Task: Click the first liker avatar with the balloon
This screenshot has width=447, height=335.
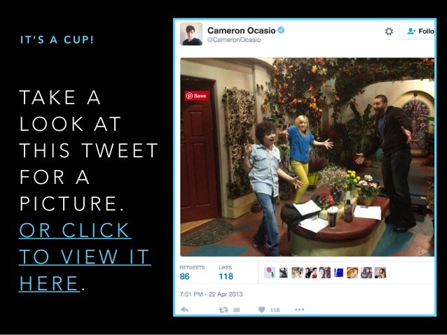Action: click(270, 273)
